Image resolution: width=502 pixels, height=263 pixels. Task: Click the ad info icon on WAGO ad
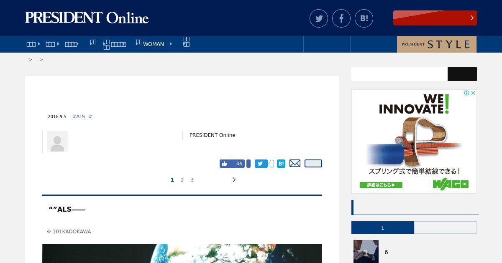466,93
